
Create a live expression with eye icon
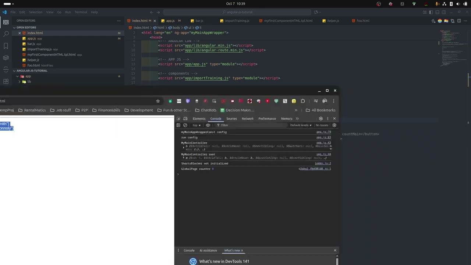[208, 125]
